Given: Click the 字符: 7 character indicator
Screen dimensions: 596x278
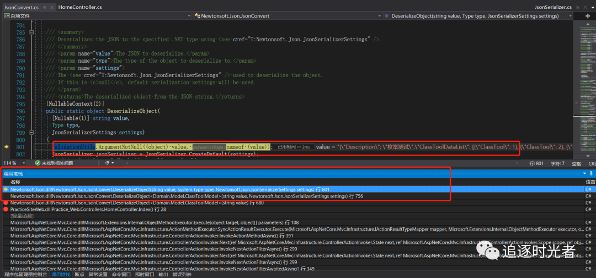Looking at the screenshot, I should (x=557, y=163).
